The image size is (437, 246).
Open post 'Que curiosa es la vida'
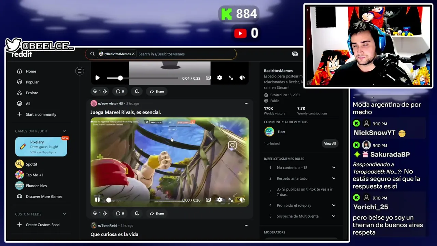click(114, 234)
